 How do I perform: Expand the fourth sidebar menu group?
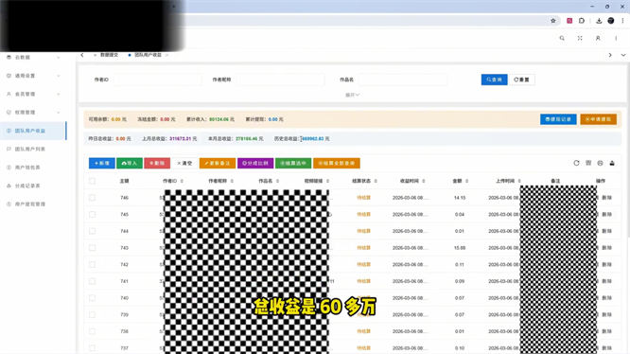(33, 112)
